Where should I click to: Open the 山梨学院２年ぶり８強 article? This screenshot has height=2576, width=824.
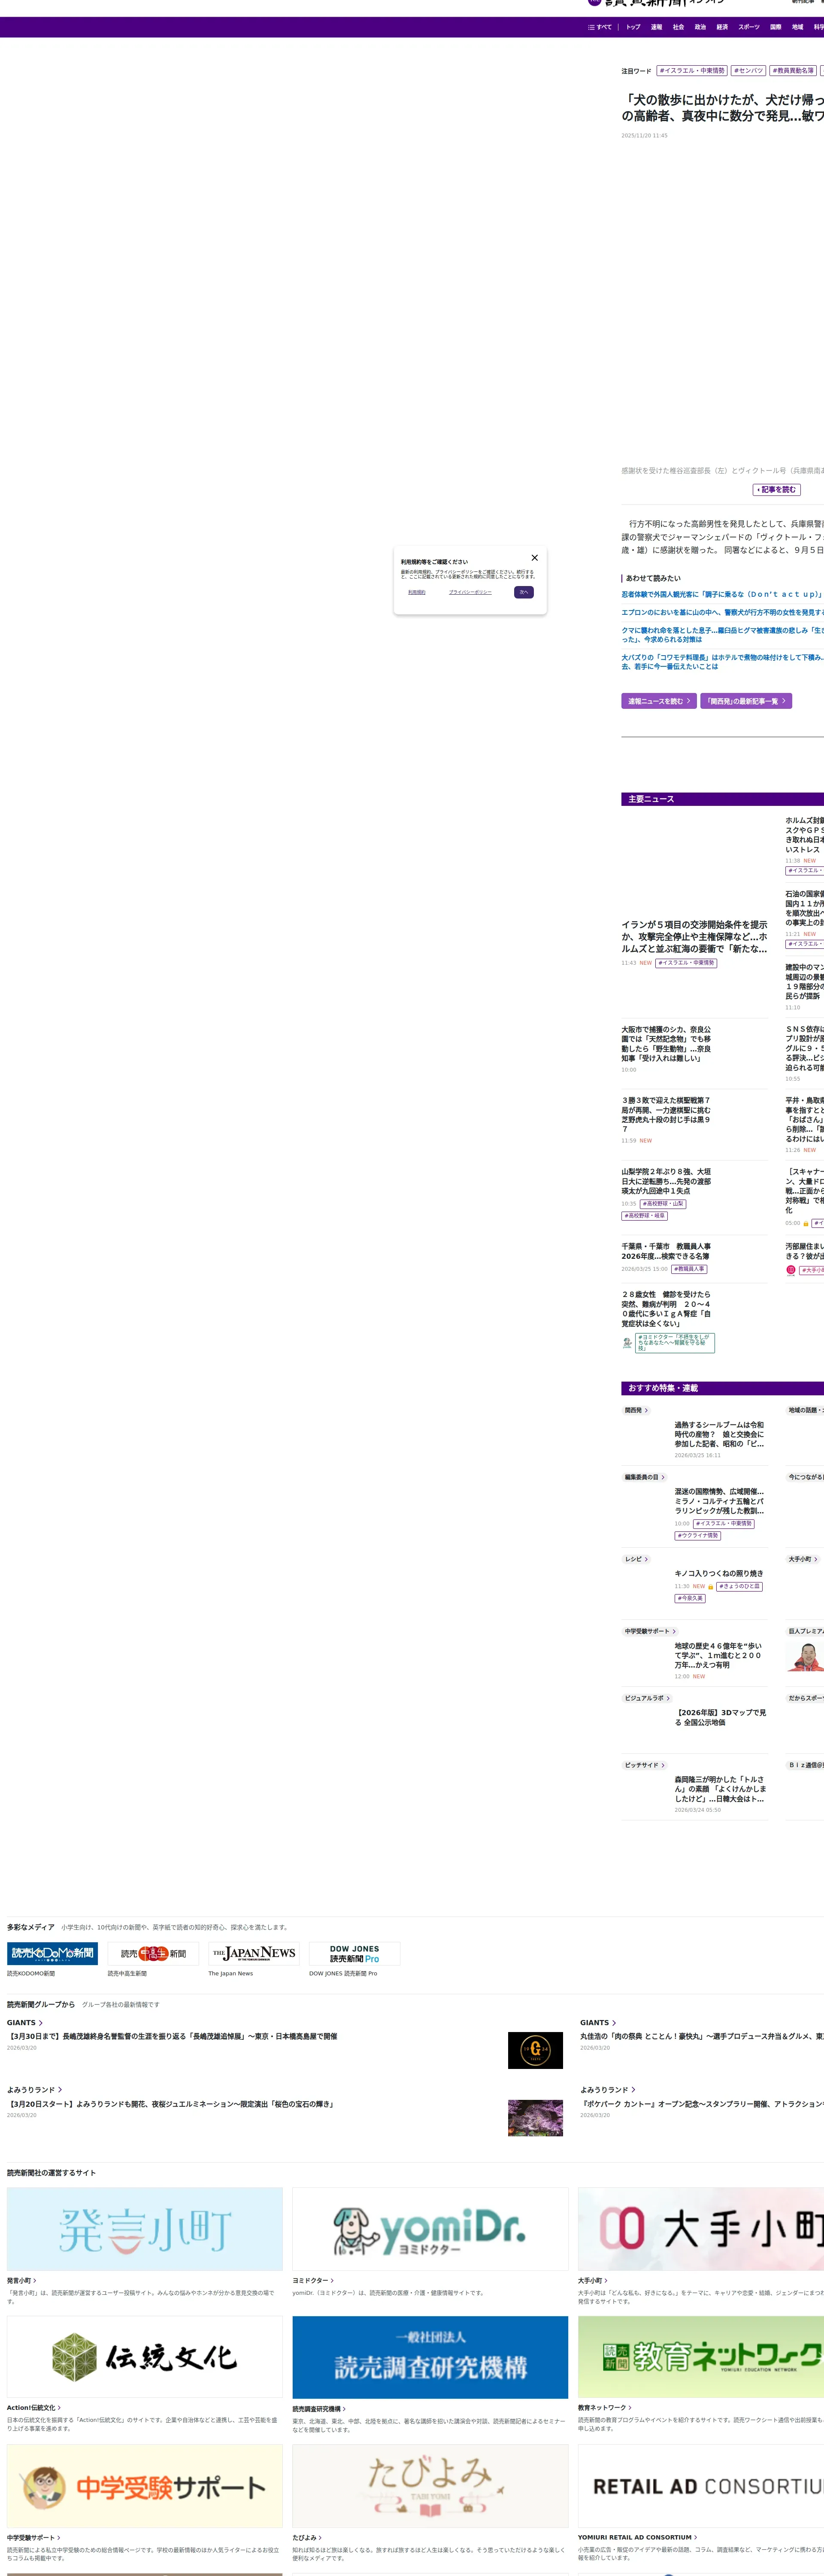666,1181
